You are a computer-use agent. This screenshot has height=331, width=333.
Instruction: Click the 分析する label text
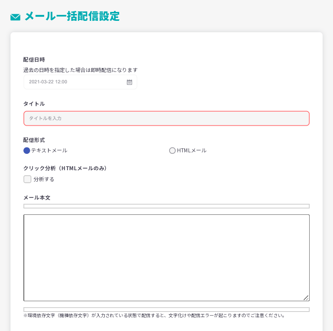pyautogui.click(x=44, y=179)
